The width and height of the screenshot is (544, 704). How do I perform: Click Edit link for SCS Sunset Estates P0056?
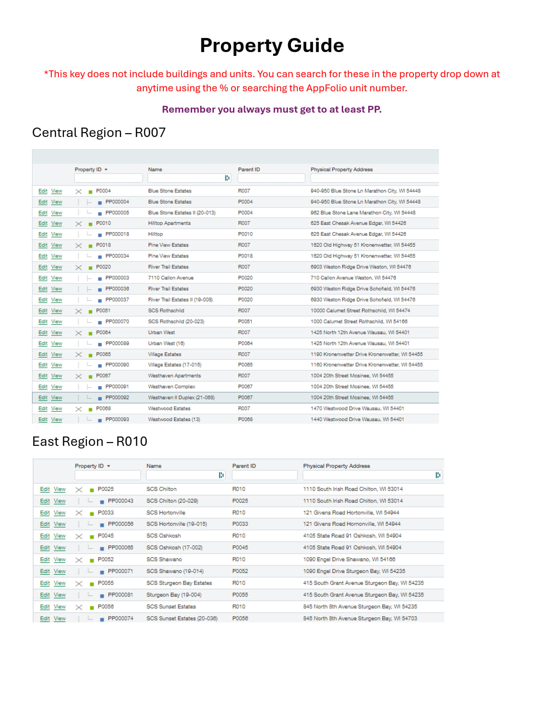click(45, 607)
